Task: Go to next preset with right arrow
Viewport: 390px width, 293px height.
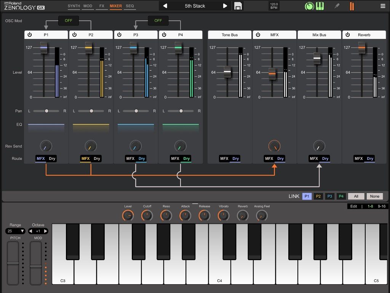Action: pos(225,6)
